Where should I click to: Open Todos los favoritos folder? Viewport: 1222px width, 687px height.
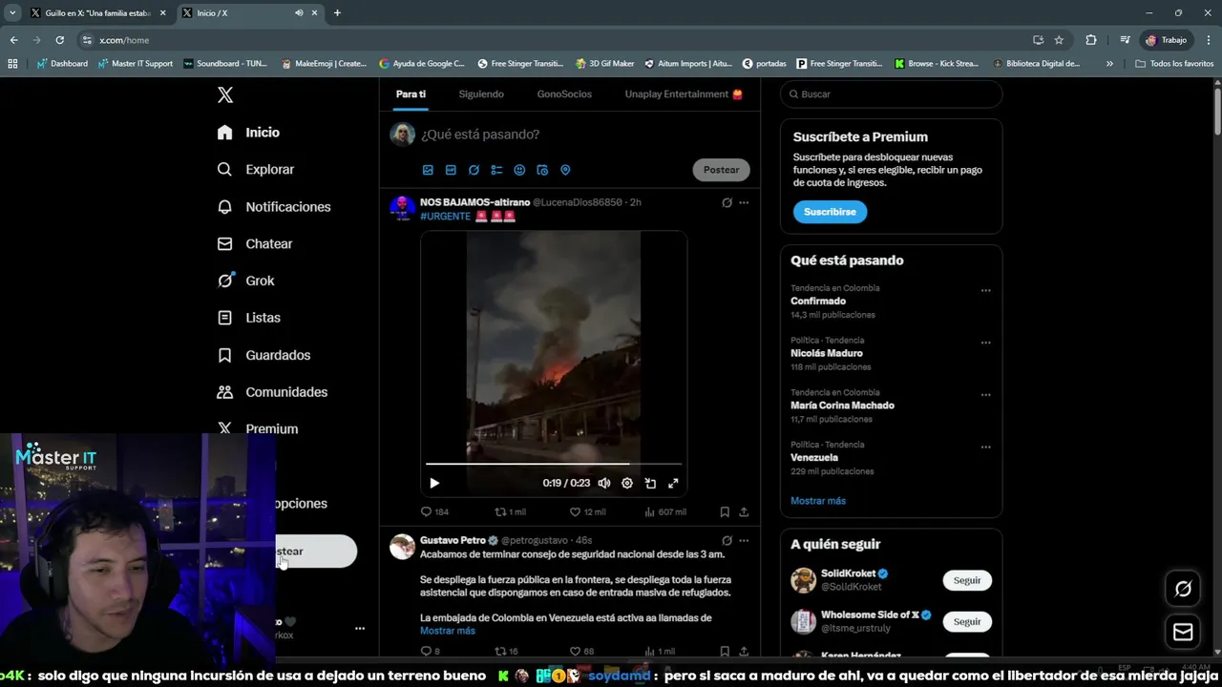click(x=1174, y=64)
